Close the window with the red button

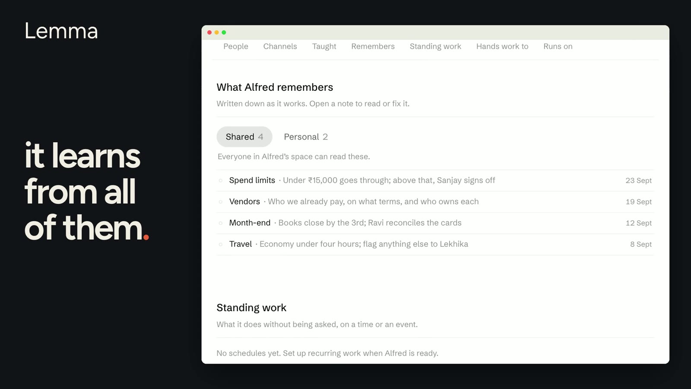pyautogui.click(x=209, y=32)
